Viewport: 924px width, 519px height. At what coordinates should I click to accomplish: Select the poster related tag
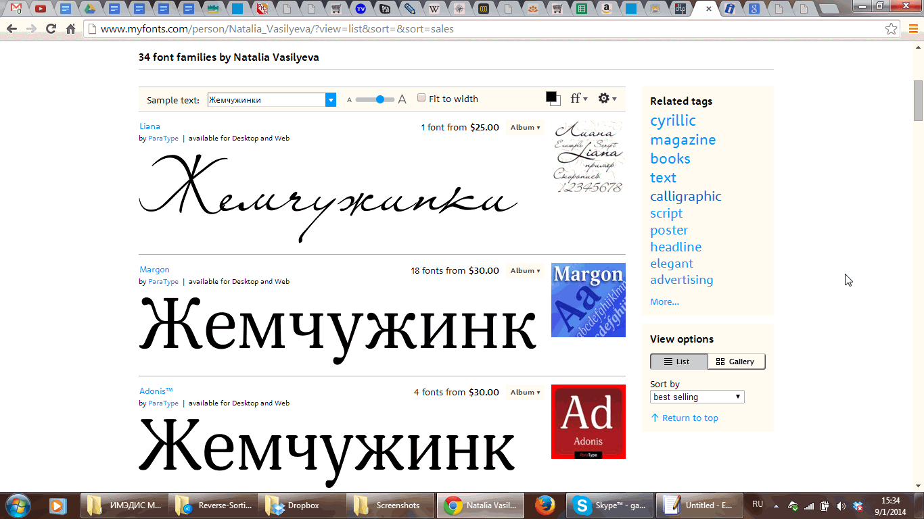[x=669, y=230]
